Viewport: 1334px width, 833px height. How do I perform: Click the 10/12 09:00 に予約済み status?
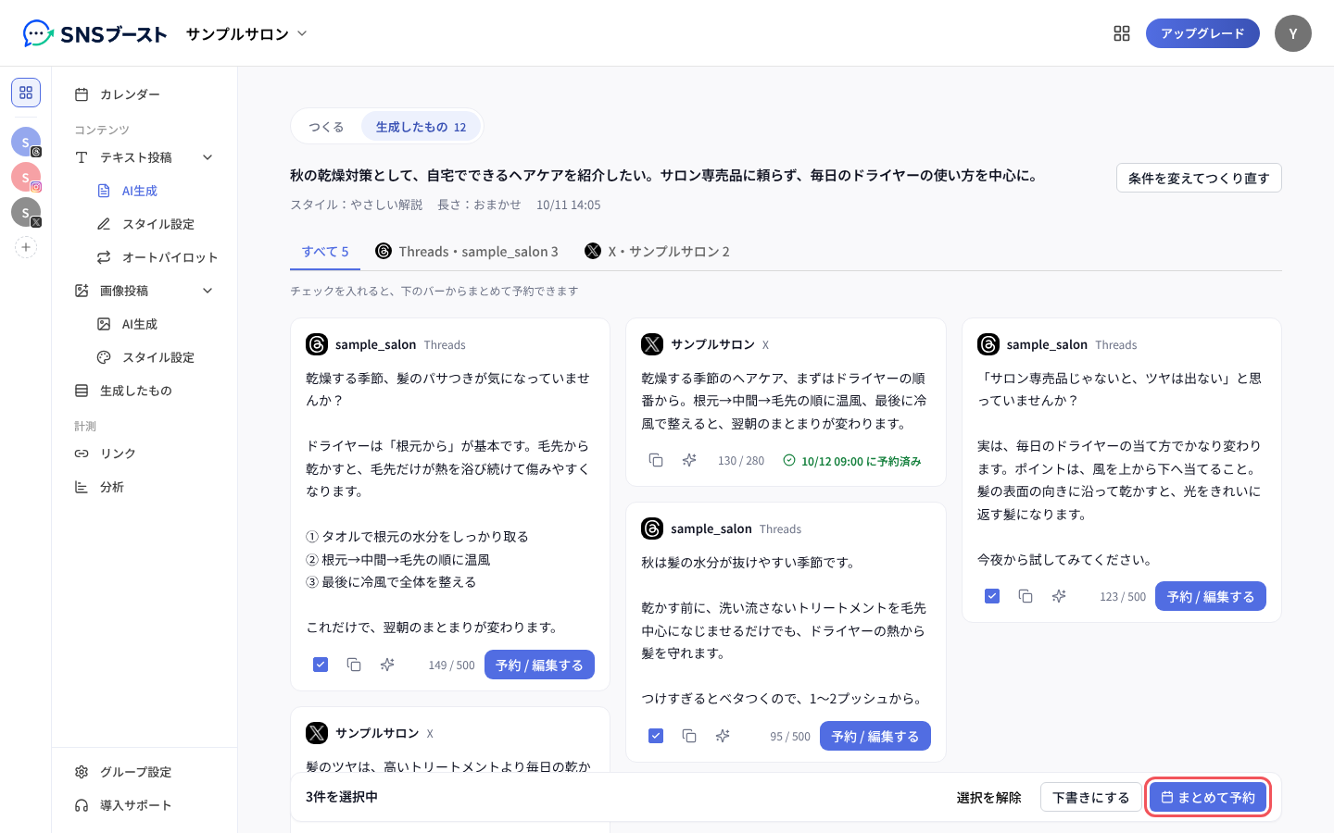pos(852,461)
